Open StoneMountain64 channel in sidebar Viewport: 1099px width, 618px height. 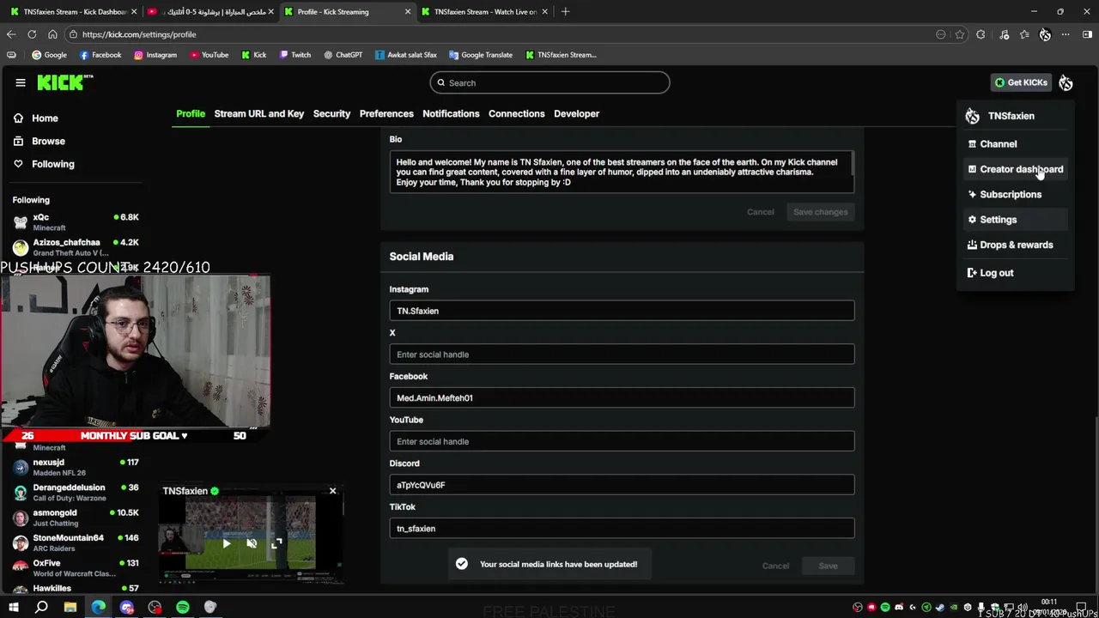click(x=76, y=542)
